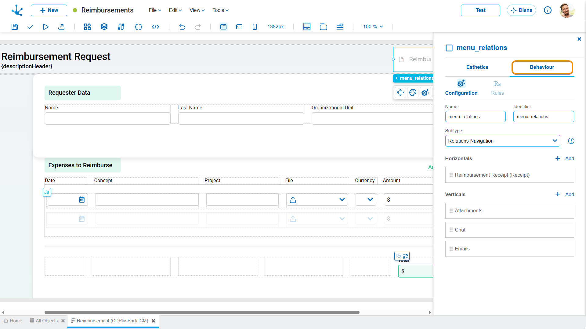Open the layers stack icon
The width and height of the screenshot is (586, 329).
pyautogui.click(x=104, y=27)
